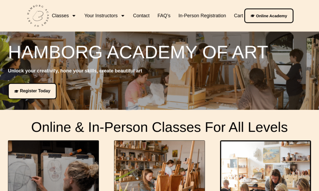Click the Hamborg Academy of Art hero heading

click(x=138, y=52)
